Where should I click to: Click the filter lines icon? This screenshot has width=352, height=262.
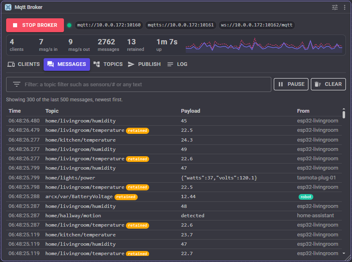pos(17,85)
